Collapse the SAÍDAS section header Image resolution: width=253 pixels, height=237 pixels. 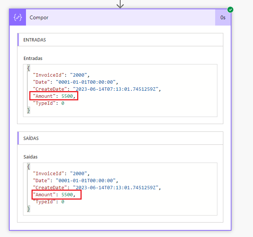120,138
